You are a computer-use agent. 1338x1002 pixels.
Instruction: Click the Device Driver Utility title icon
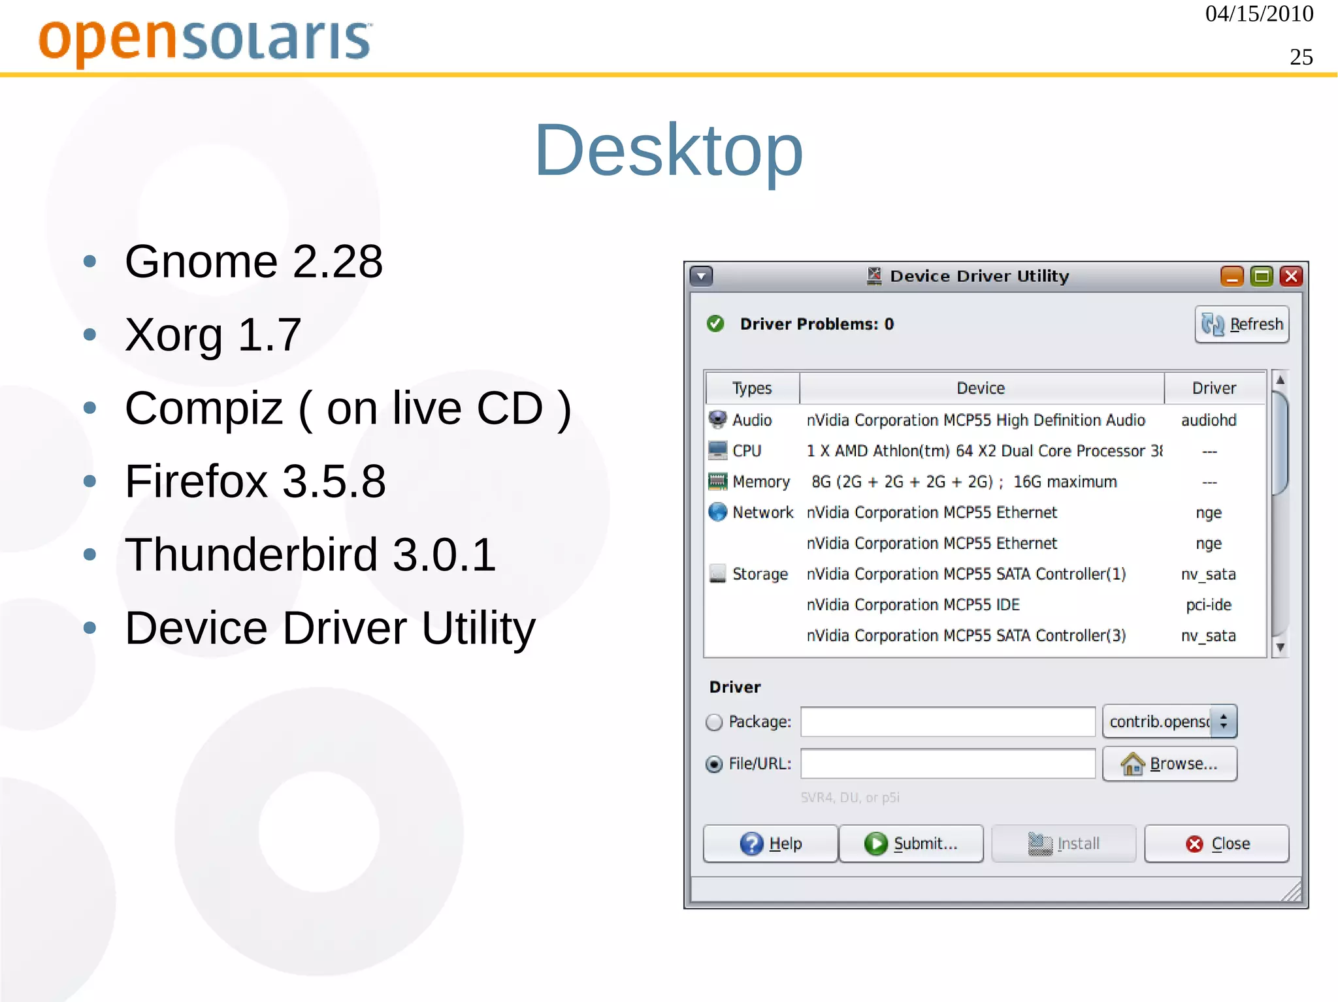[874, 276]
